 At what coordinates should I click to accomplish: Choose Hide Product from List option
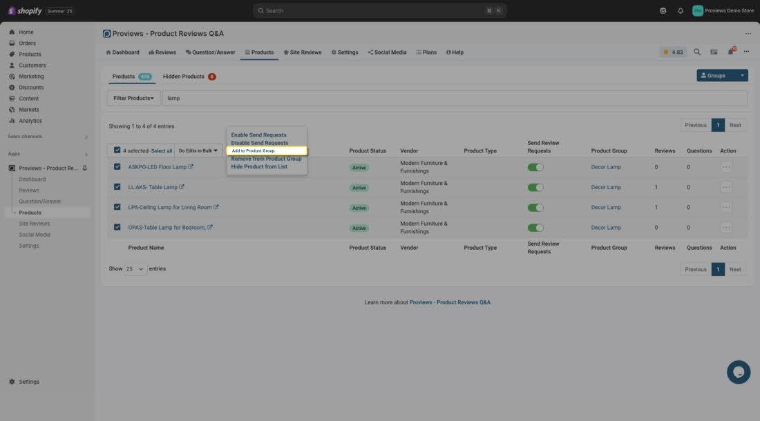click(x=259, y=167)
